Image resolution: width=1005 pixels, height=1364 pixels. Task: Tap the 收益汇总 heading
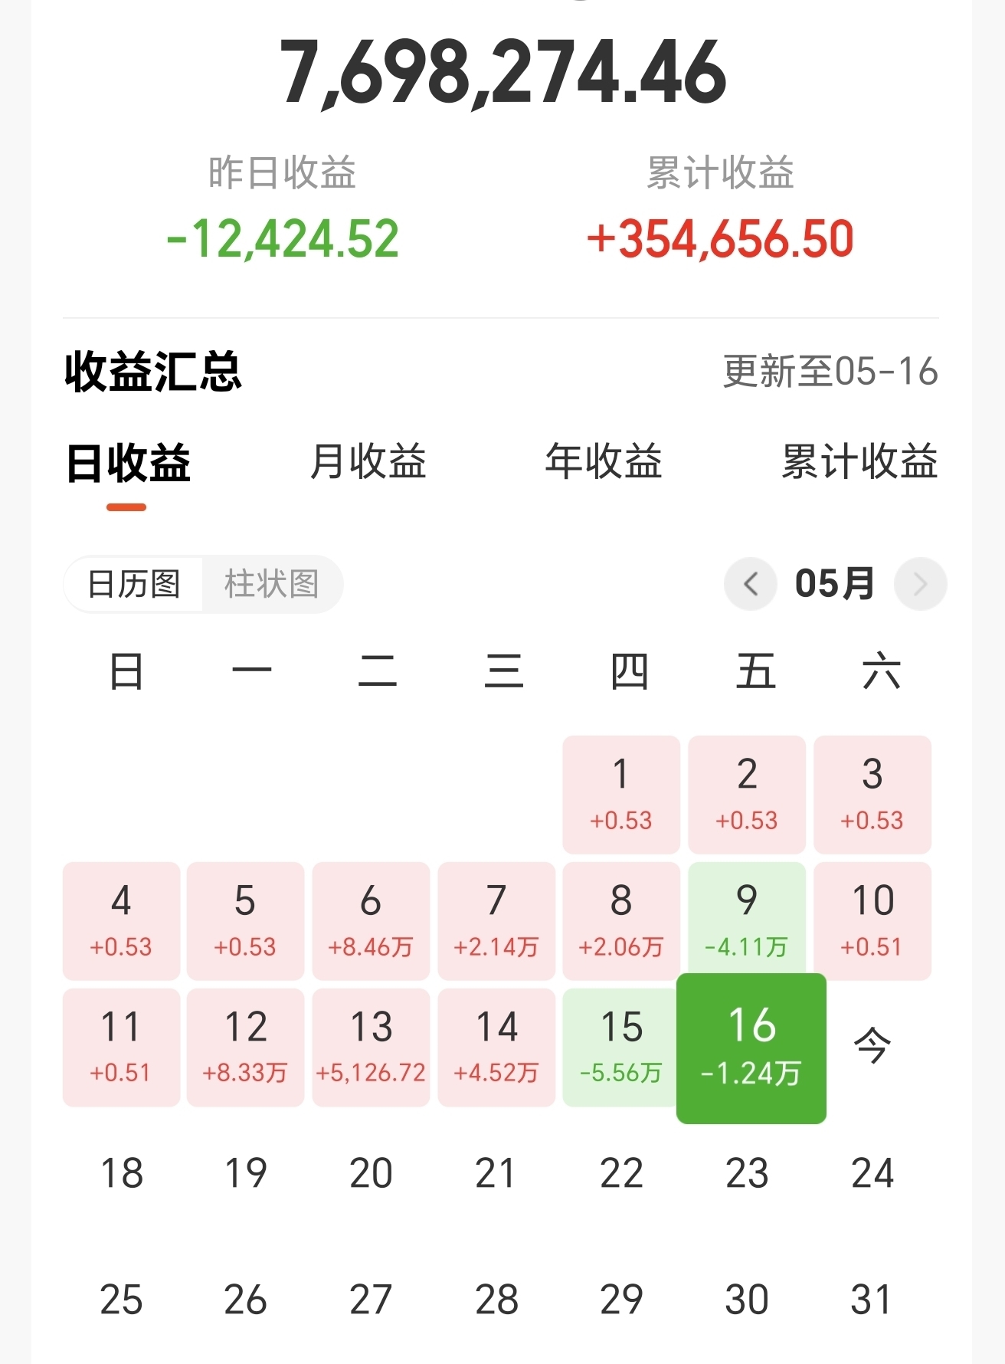(x=153, y=372)
